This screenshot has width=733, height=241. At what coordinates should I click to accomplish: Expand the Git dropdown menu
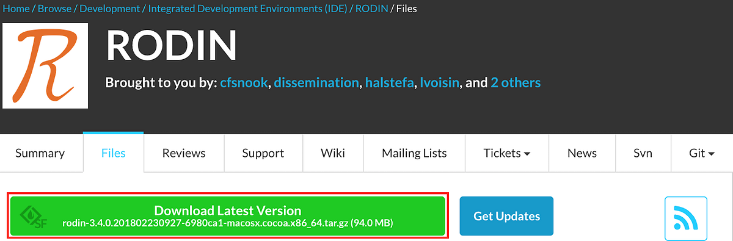pos(702,153)
